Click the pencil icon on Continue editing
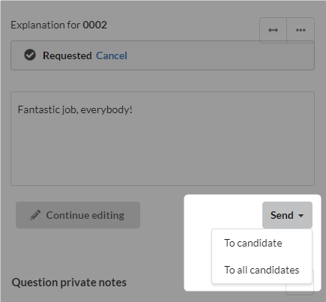 (35, 215)
